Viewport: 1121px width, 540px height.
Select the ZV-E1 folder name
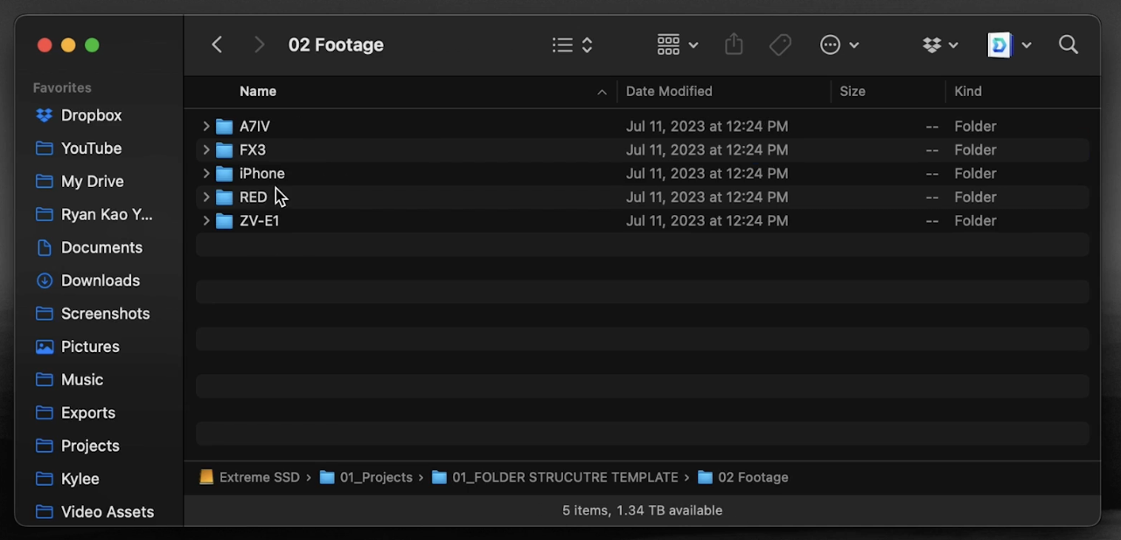(x=260, y=221)
